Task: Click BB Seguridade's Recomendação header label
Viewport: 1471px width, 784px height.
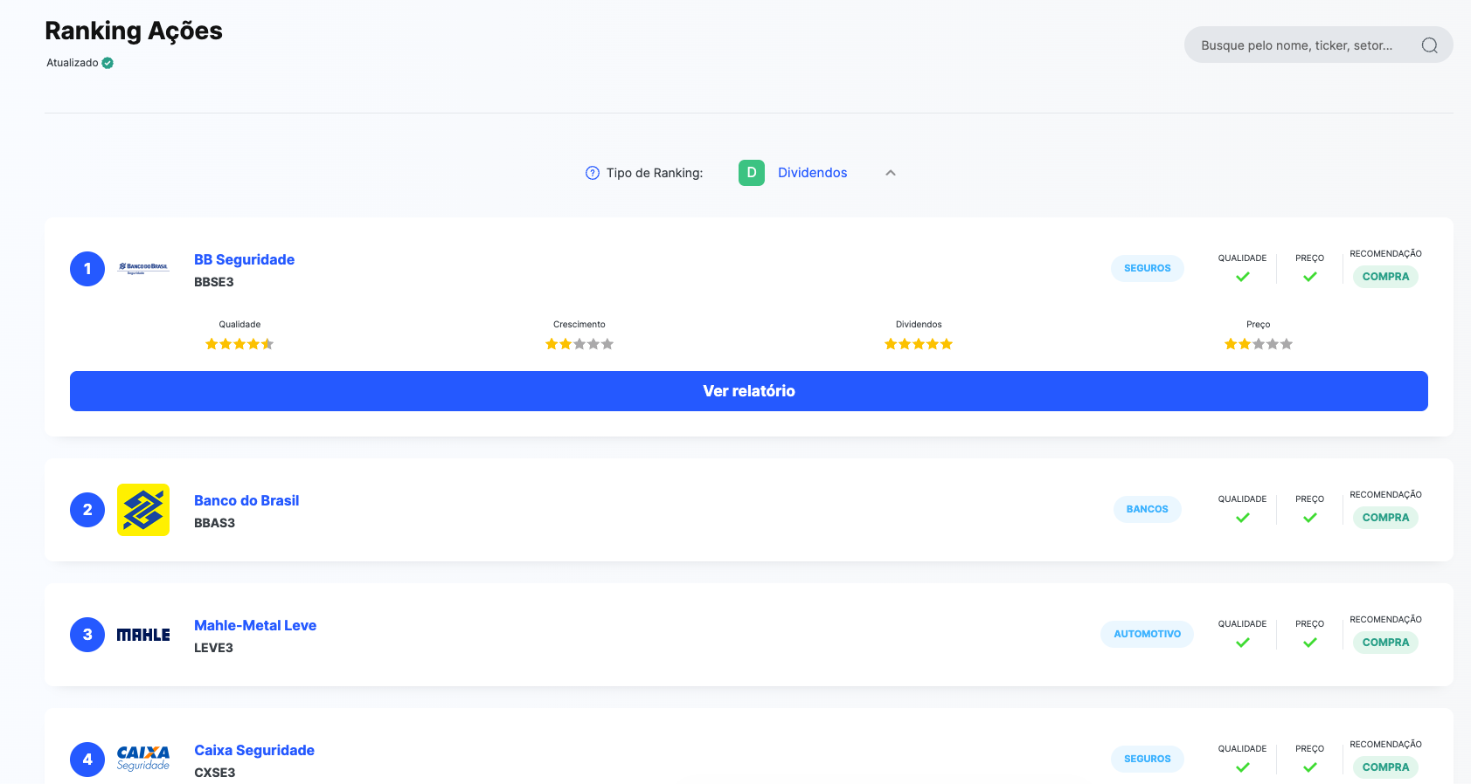Action: (x=1386, y=254)
